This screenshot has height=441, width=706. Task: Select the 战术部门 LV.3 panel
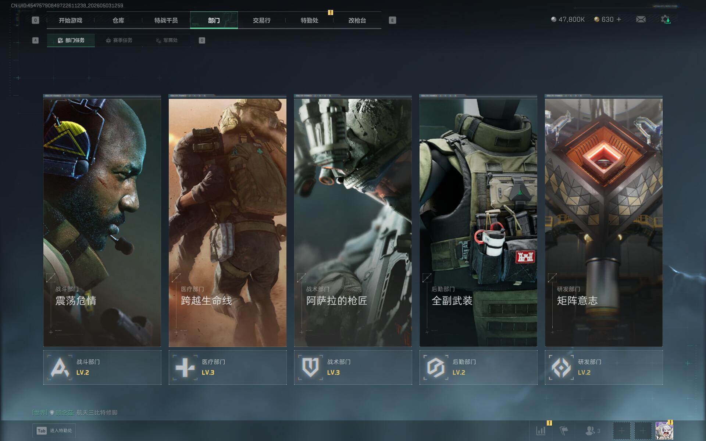coord(353,367)
